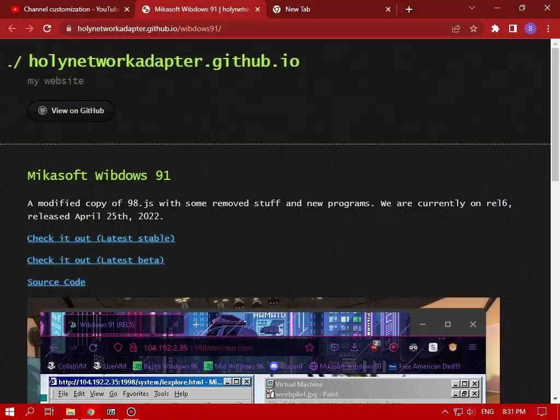Click the Chrome taskbar icon
This screenshot has width=560, height=420.
coord(91,412)
